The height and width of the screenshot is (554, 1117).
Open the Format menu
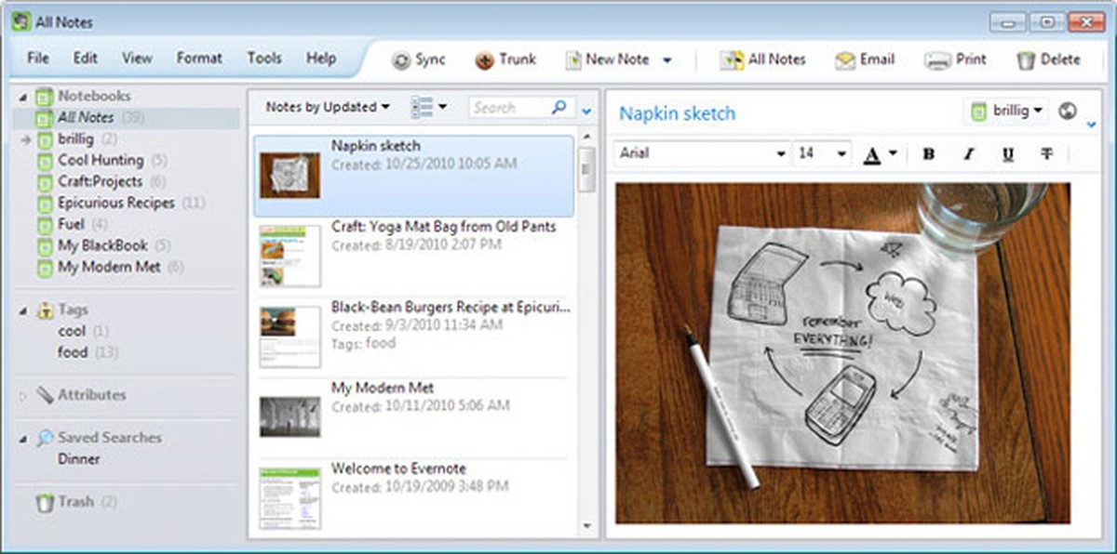pos(199,58)
